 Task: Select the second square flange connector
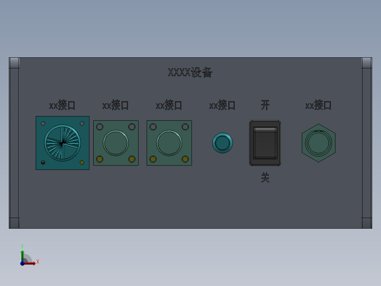click(169, 143)
